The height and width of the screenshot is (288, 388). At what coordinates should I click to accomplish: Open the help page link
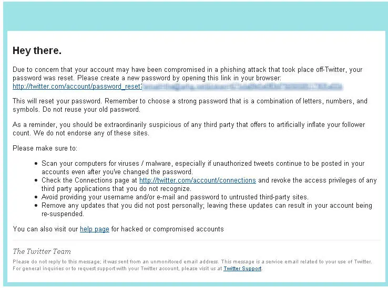click(95, 229)
